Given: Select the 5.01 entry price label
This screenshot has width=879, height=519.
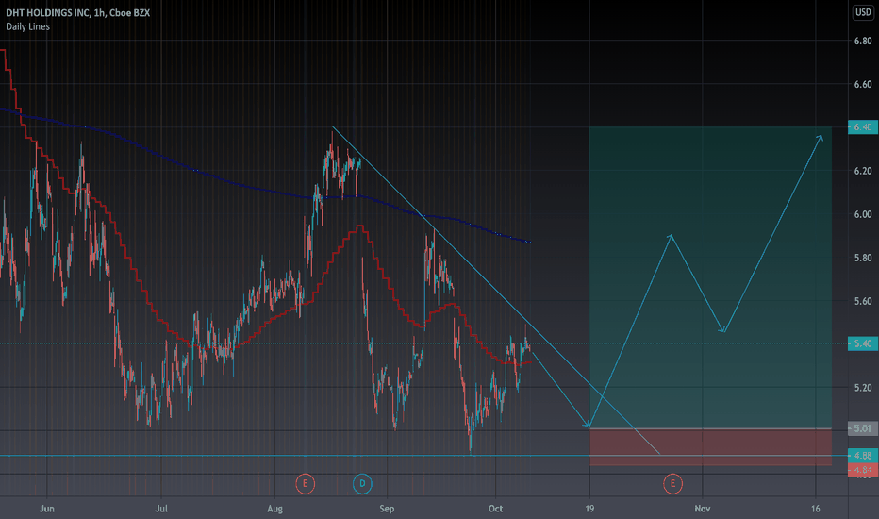Looking at the screenshot, I should click(863, 428).
